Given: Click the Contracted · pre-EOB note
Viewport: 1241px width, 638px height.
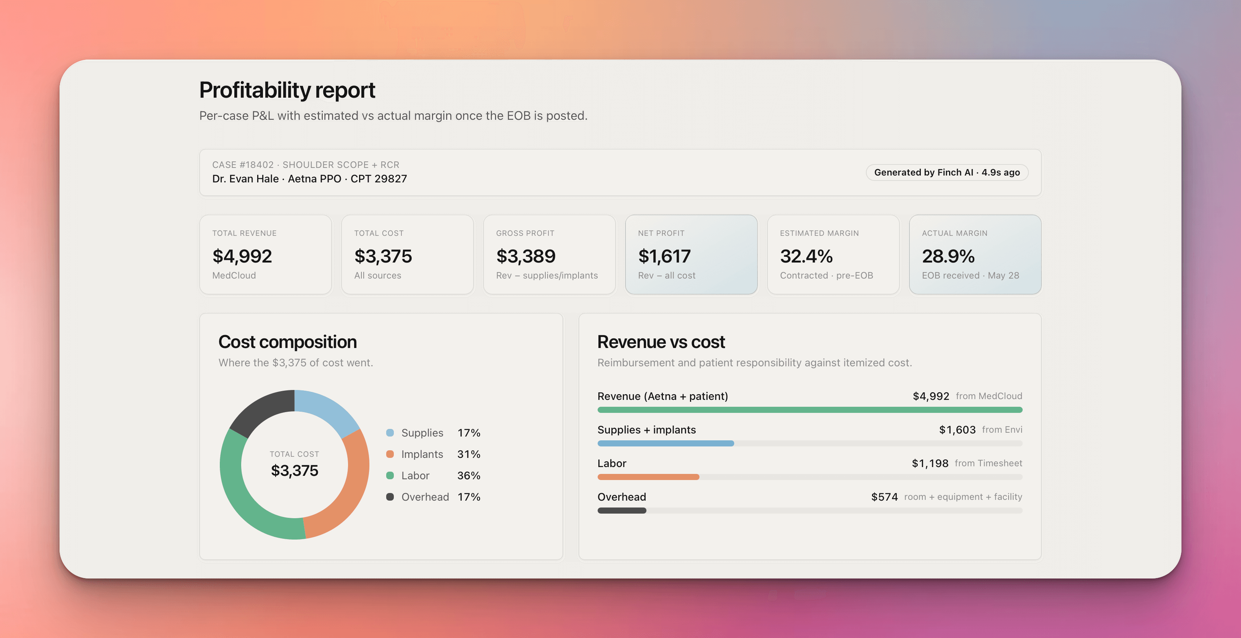Looking at the screenshot, I should [x=826, y=275].
